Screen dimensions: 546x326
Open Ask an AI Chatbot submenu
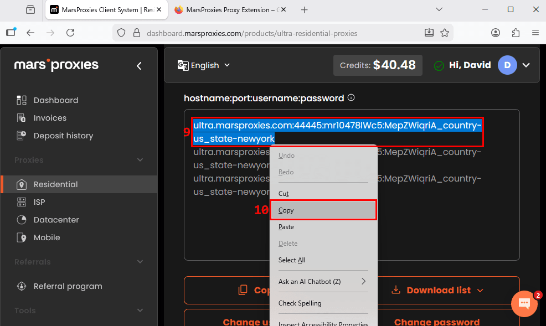pos(323,282)
